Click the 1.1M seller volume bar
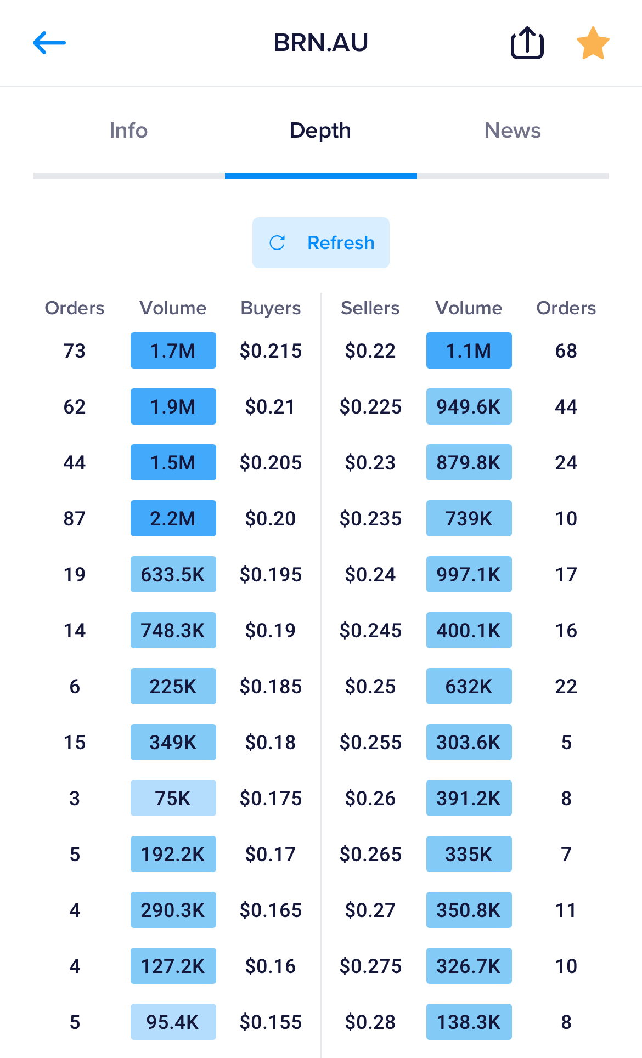642x1058 pixels. [x=469, y=350]
